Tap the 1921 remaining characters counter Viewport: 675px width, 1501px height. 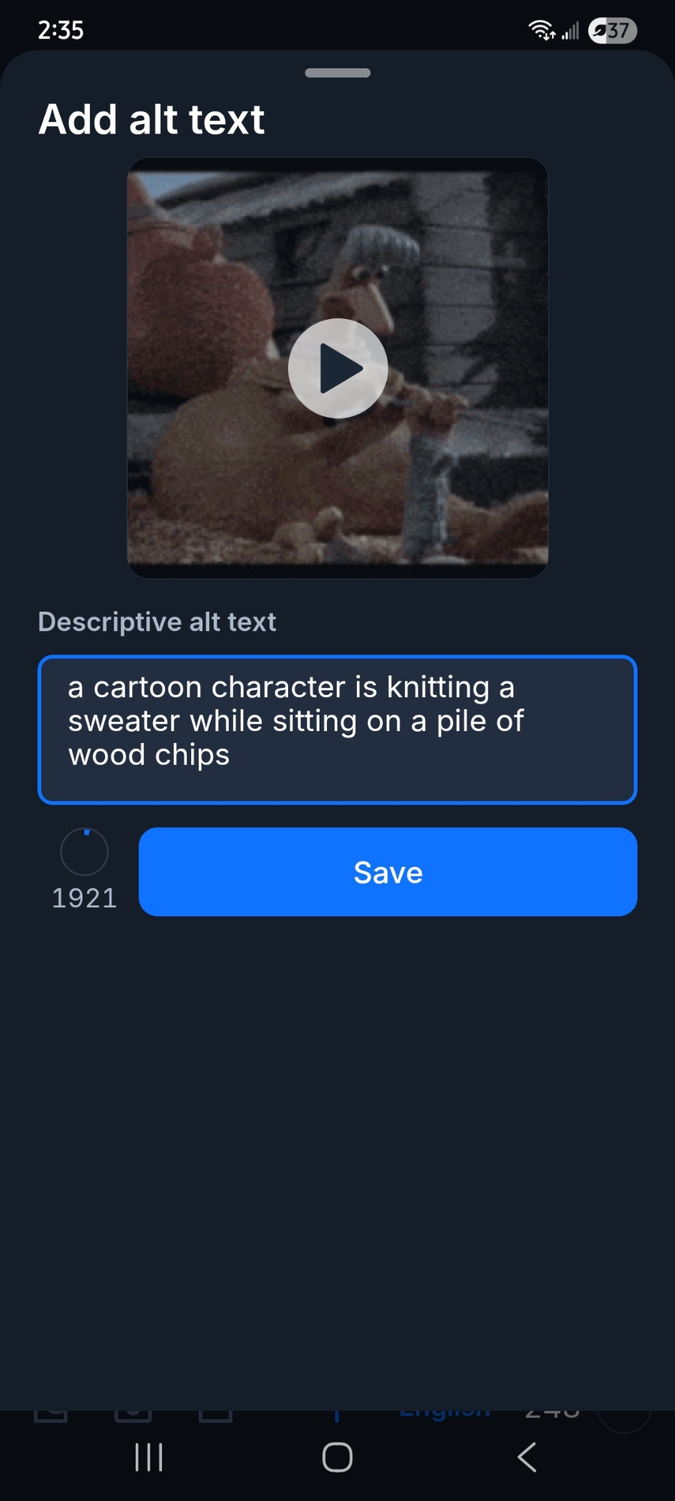click(x=84, y=898)
